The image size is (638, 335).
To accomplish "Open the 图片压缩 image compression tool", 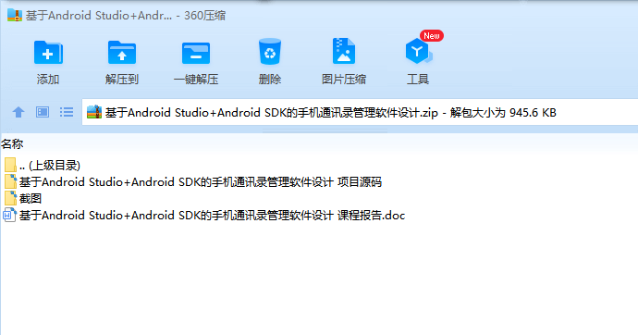I will pyautogui.click(x=344, y=51).
